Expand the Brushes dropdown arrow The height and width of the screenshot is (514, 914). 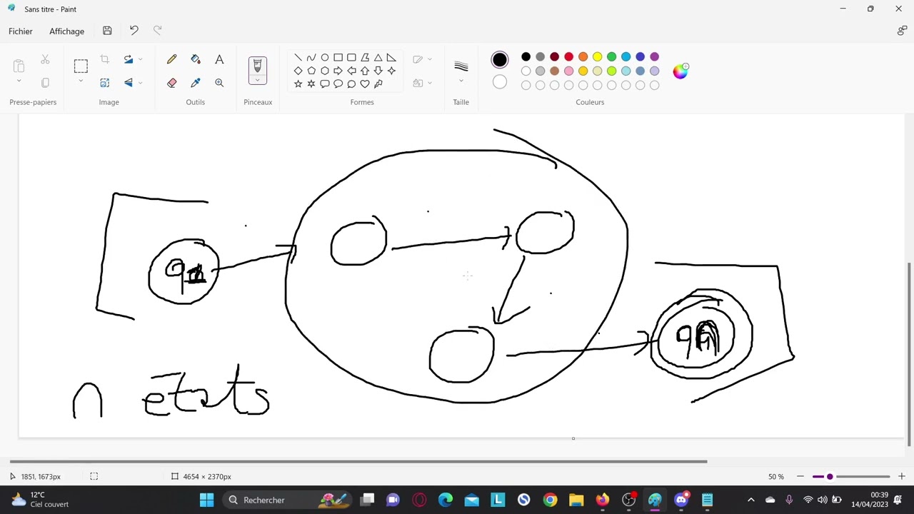(x=258, y=81)
